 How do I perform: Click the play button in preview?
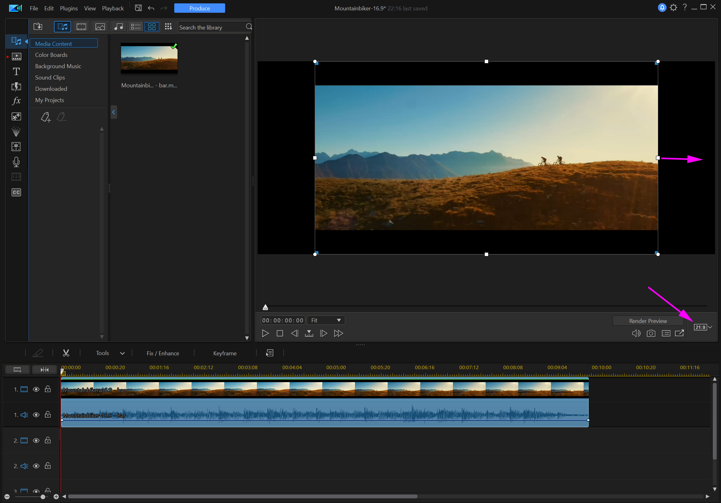265,333
